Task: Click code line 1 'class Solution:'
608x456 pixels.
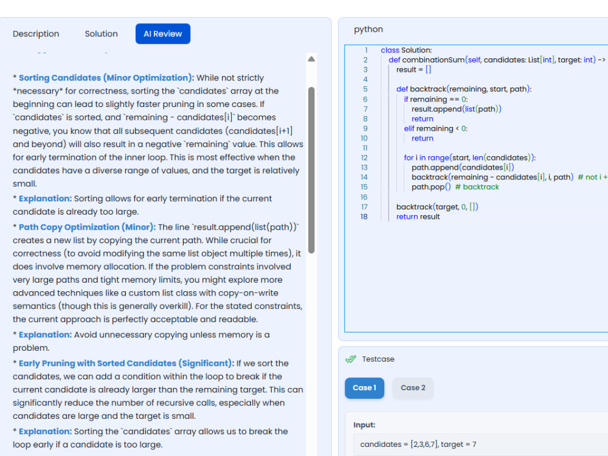Action: pyautogui.click(x=406, y=50)
